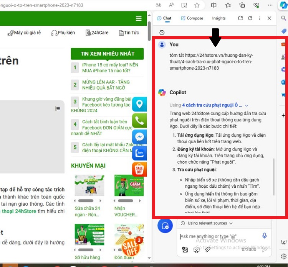Click the attachment paperclip icon
The height and width of the screenshot is (267, 288).
[207, 250]
